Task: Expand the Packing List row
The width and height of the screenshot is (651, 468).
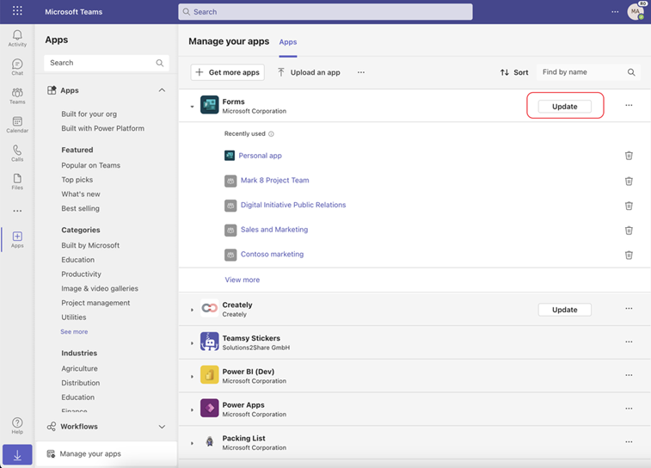Action: (192, 443)
